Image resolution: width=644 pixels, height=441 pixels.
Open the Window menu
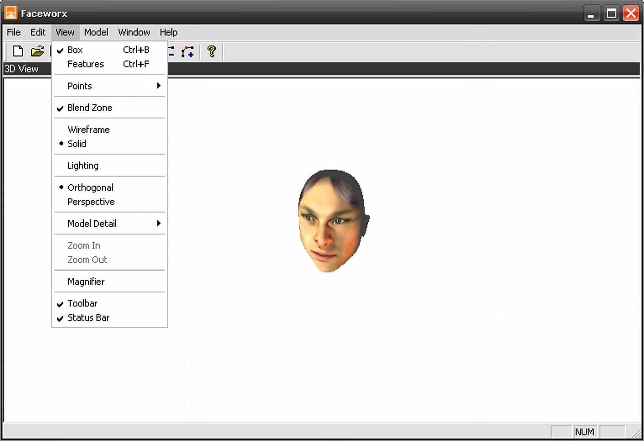[x=134, y=32]
